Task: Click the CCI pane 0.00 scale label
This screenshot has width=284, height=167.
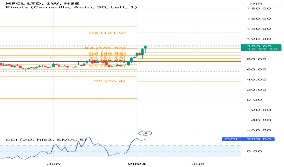Action: coord(254,151)
